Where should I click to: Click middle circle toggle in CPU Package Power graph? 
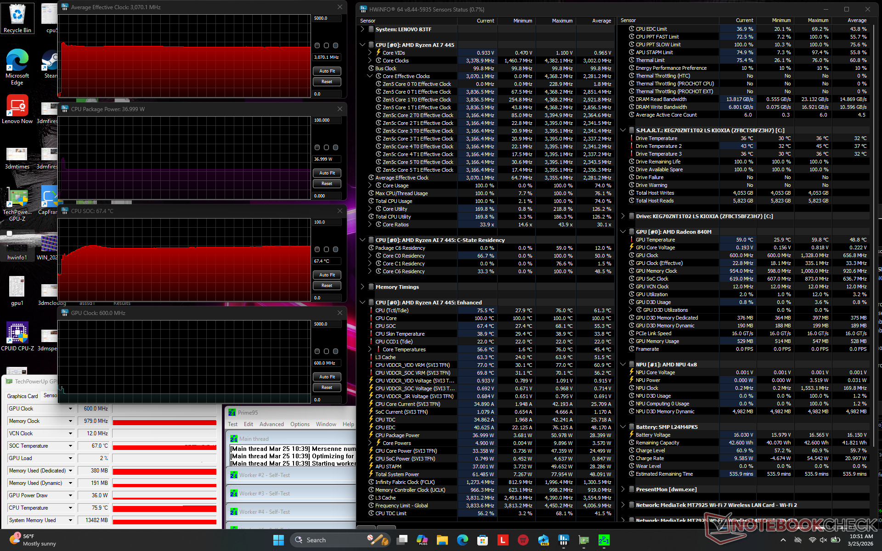[326, 147]
